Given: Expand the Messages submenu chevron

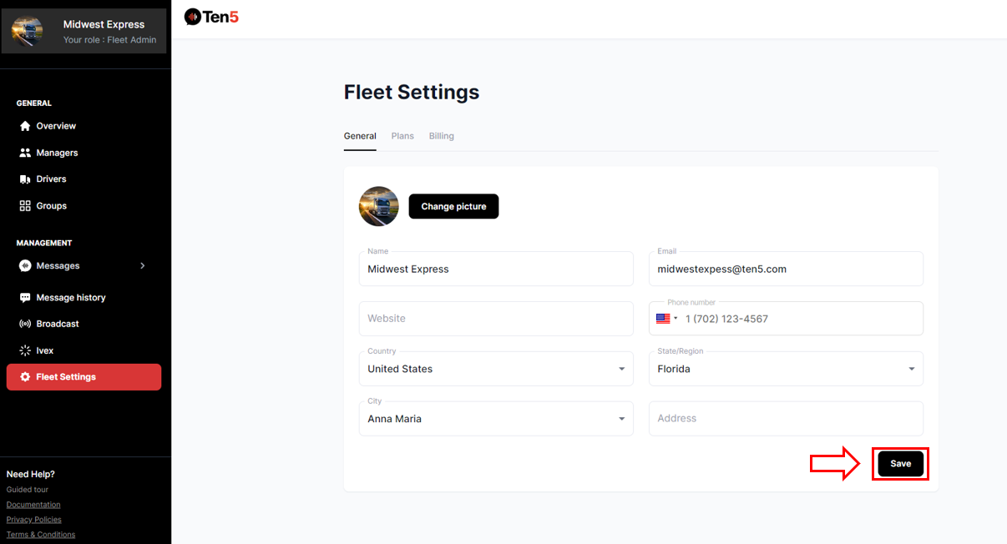Looking at the screenshot, I should point(142,266).
